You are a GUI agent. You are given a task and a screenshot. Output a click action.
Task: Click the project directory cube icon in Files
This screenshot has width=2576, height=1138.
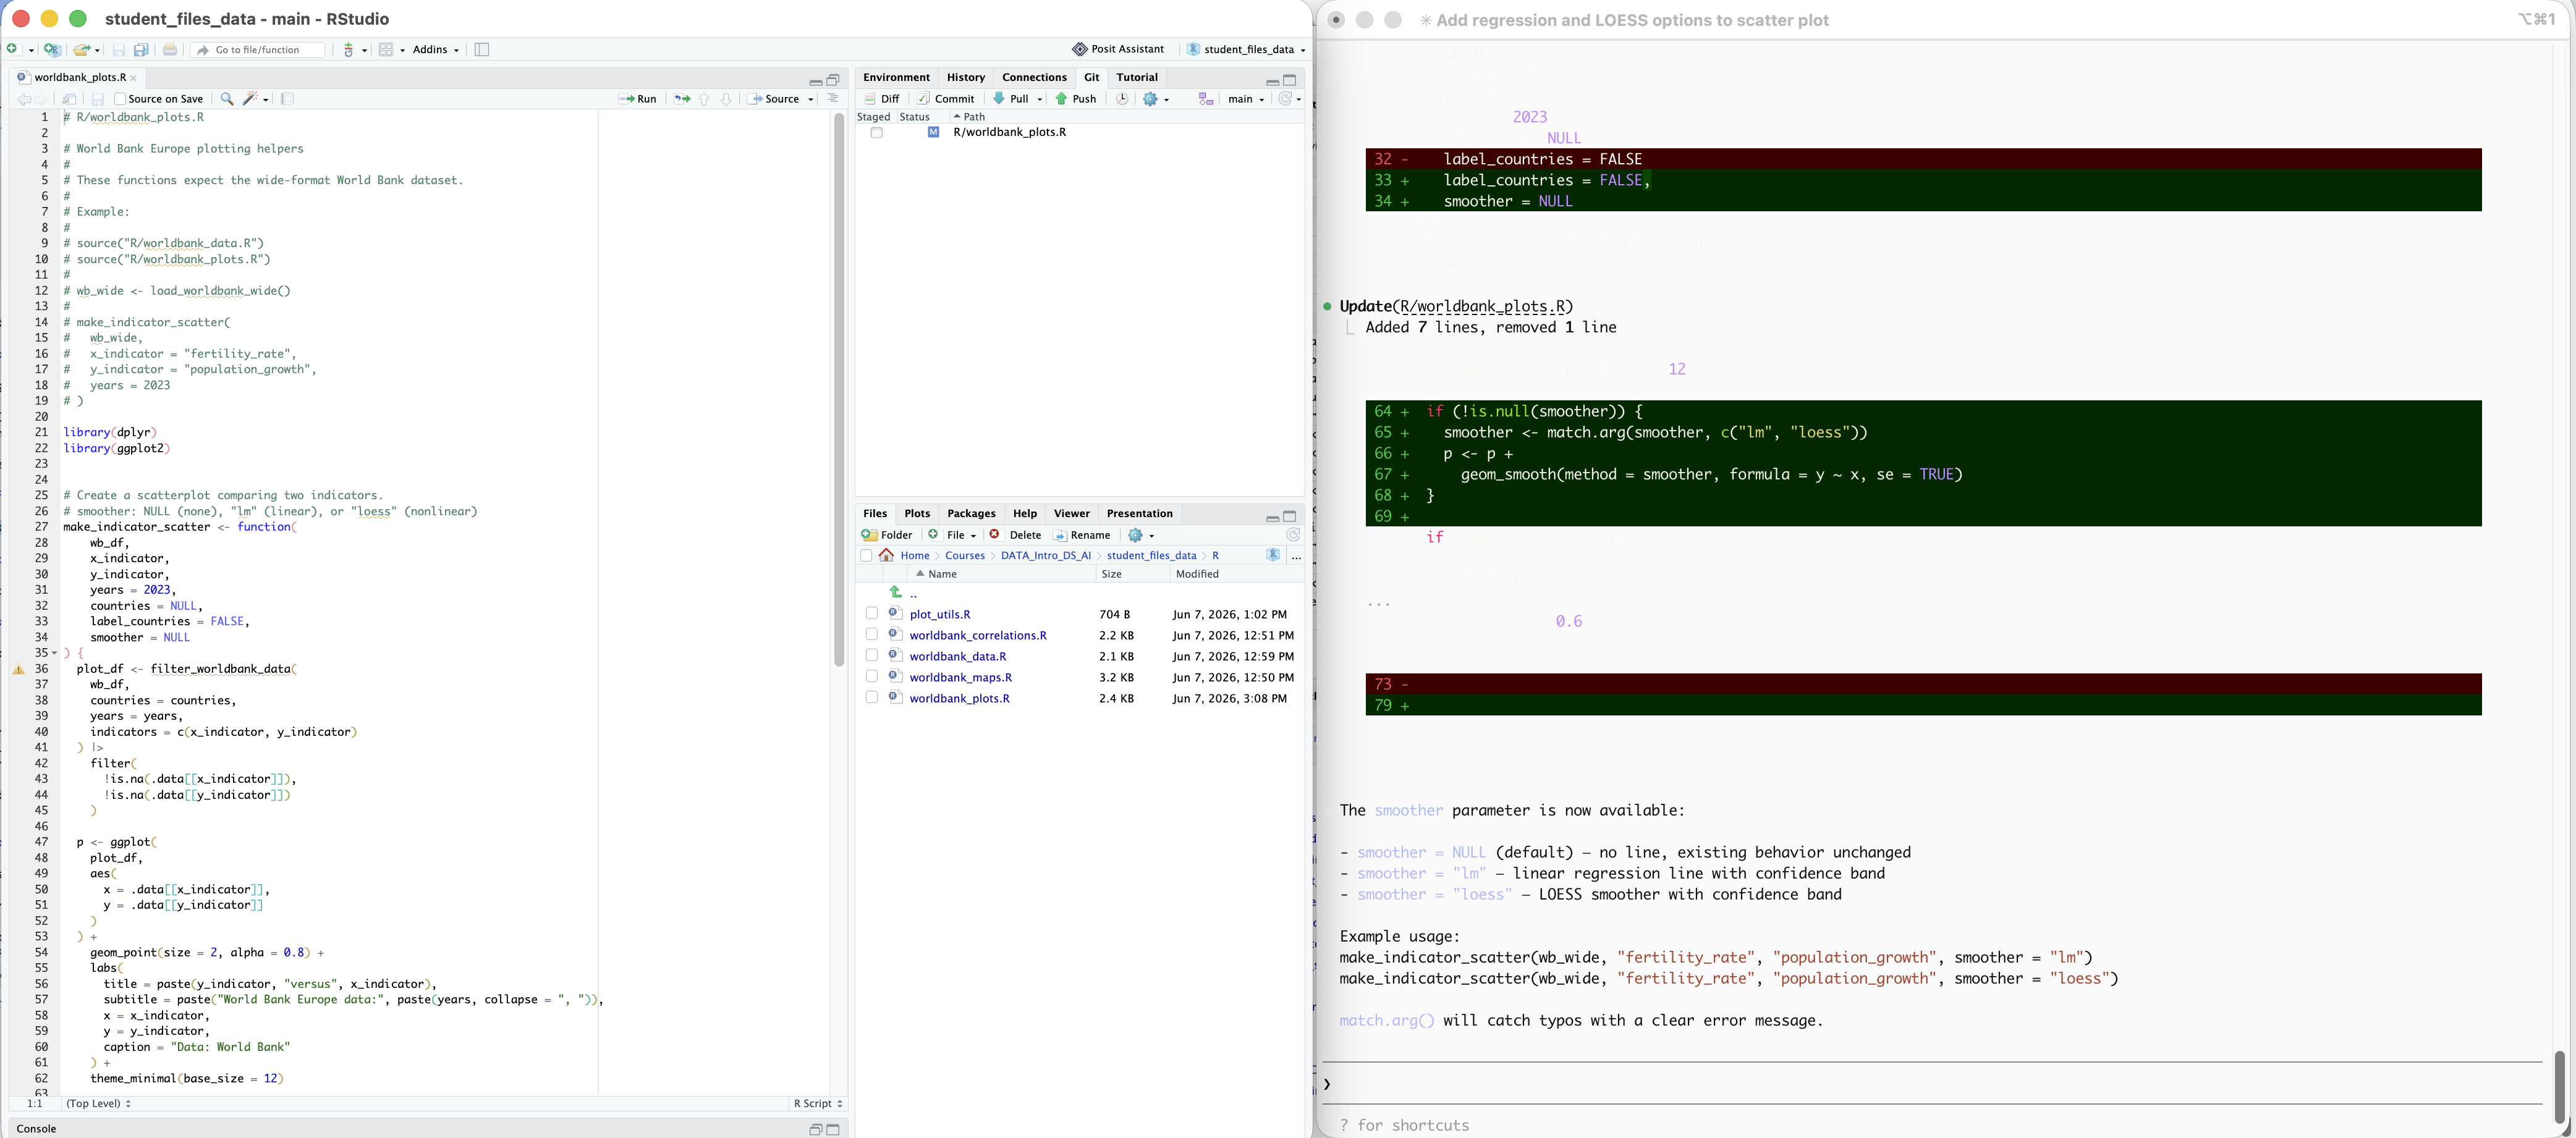point(1273,555)
